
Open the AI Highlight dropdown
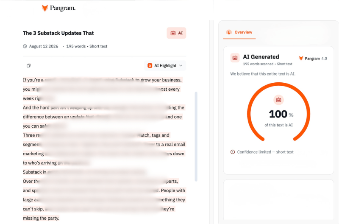[165, 66]
